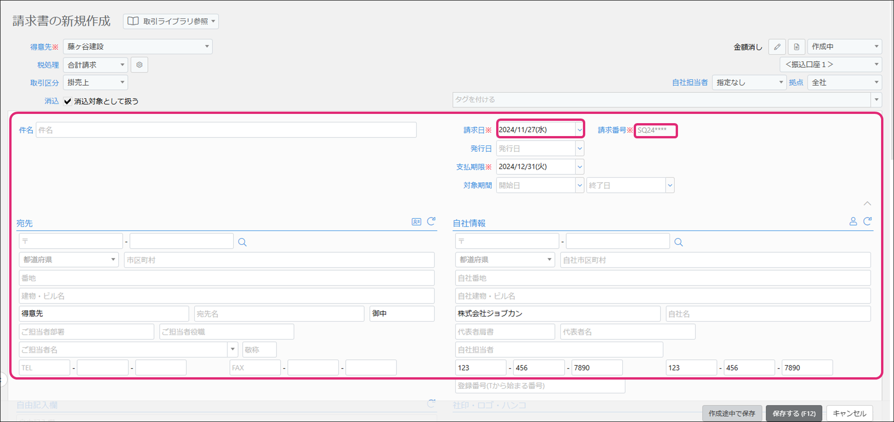Open the 得意先 dropdown showing 藤ヶ谷建設

tap(138, 47)
